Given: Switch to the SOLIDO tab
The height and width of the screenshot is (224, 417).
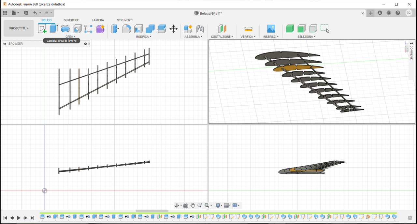Looking at the screenshot, I should tap(46, 20).
